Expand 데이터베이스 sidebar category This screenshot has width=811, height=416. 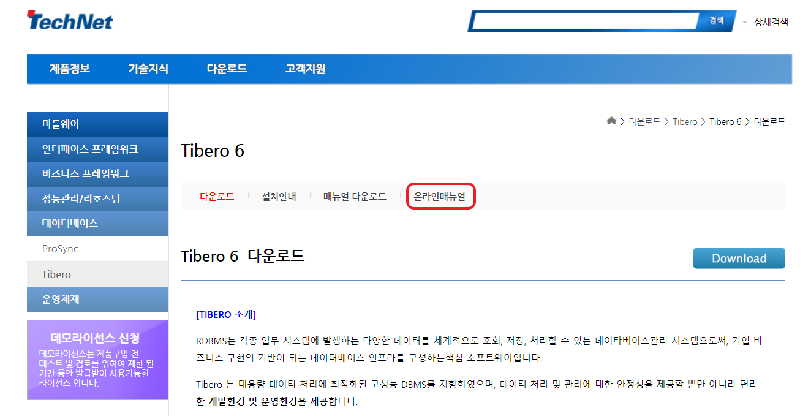[97, 224]
